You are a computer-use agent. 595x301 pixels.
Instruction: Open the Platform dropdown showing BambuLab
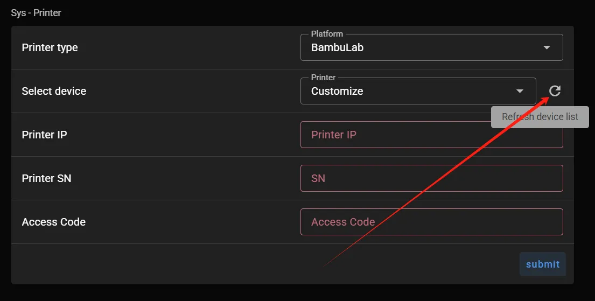(420, 48)
